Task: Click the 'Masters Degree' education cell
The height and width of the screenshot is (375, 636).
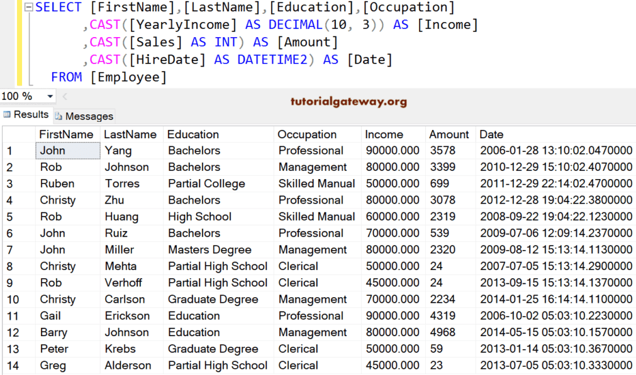Action: (219, 250)
